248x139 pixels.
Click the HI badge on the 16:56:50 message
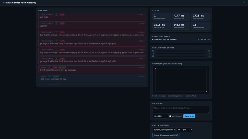click(56, 41)
